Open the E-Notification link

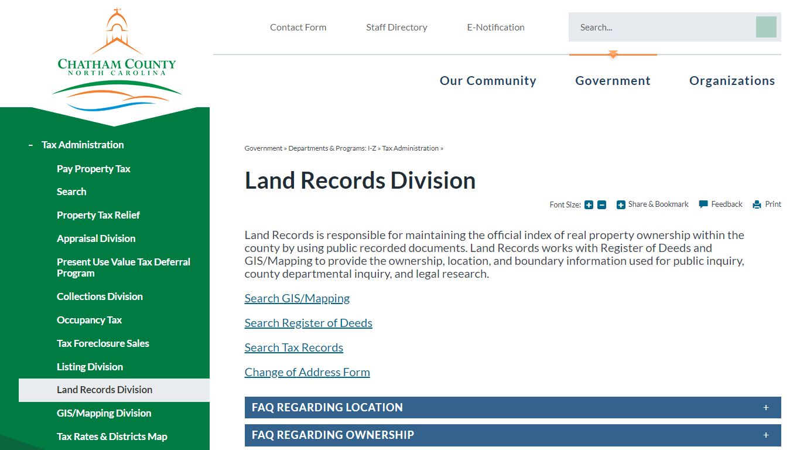(495, 27)
